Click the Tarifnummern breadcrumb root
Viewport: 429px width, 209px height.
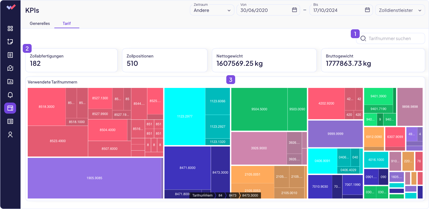pyautogui.click(x=202, y=195)
